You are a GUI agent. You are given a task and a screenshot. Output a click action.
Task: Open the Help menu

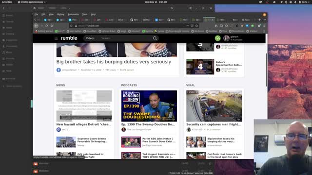click(93, 14)
